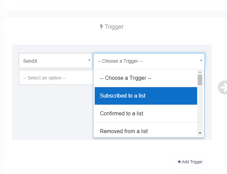Viewport: 227px width, 174px height.
Task: Open the Select an option dropdown
Action: click(x=56, y=77)
